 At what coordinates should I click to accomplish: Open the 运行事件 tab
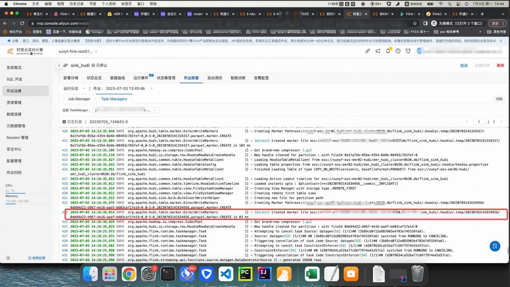coord(141,78)
